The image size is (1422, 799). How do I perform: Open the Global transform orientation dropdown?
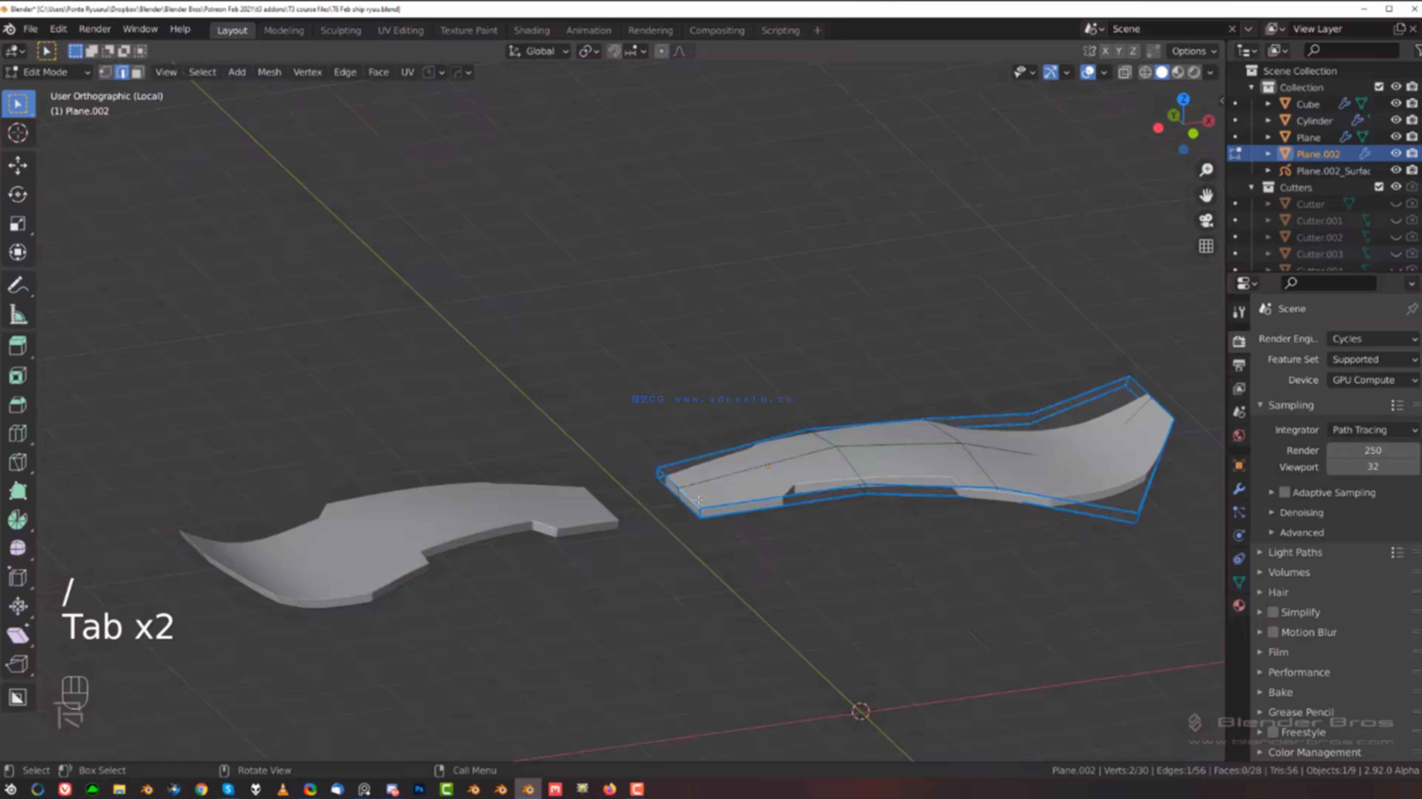click(x=538, y=51)
